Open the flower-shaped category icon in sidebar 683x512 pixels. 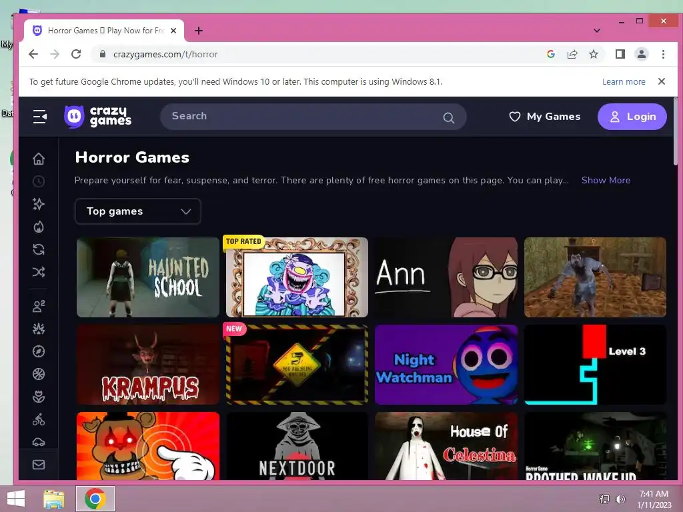pyautogui.click(x=39, y=397)
